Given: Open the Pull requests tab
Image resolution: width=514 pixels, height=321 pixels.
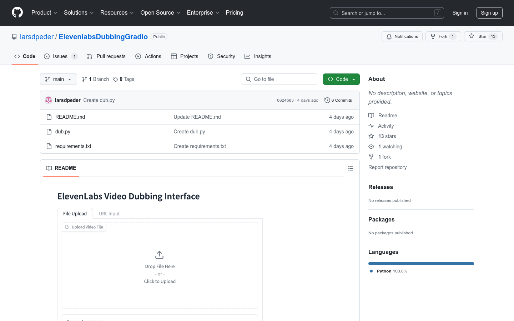Looking at the screenshot, I should pyautogui.click(x=106, y=56).
